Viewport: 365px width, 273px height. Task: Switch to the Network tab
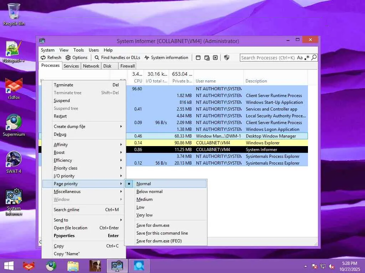pyautogui.click(x=91, y=66)
